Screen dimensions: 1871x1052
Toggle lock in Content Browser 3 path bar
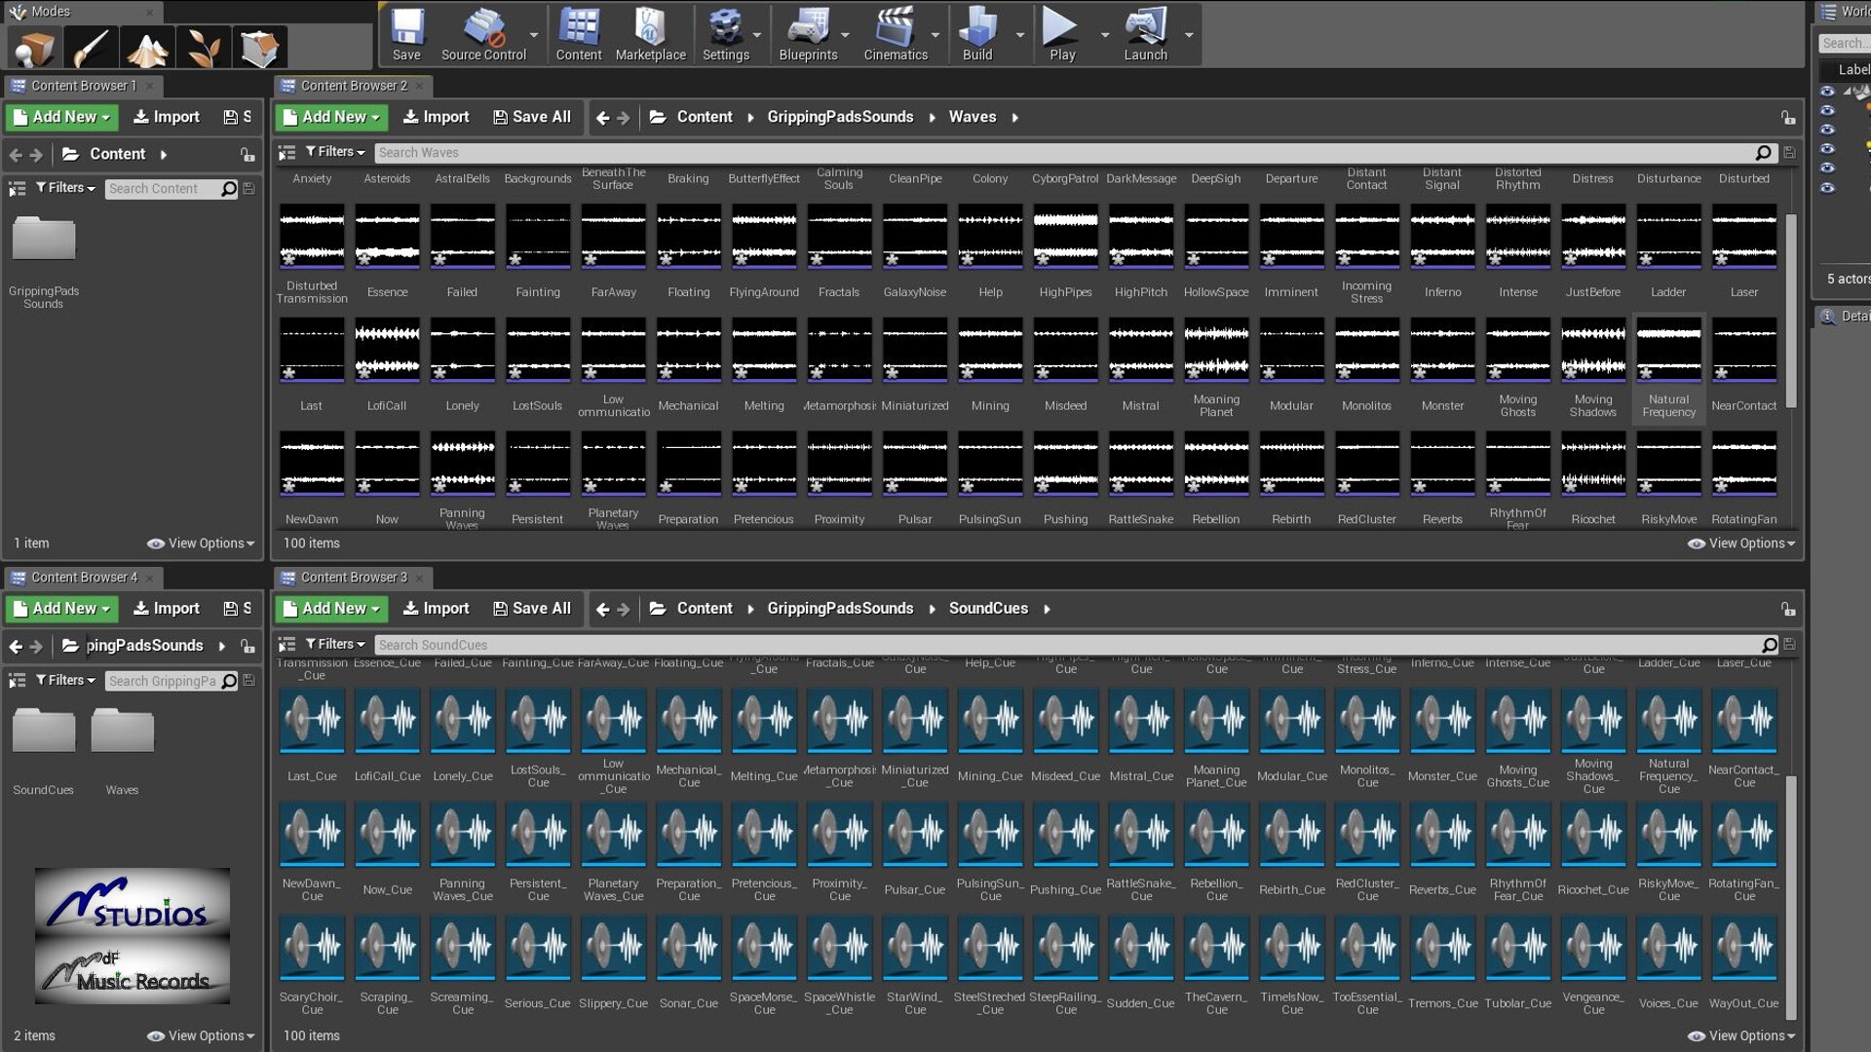pyautogui.click(x=1788, y=610)
